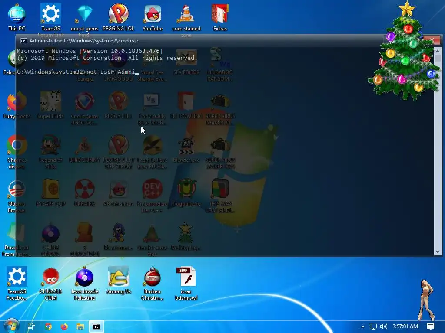The width and height of the screenshot is (445, 333).
Task: Launch Firefox from the taskbar
Action: coord(64,326)
